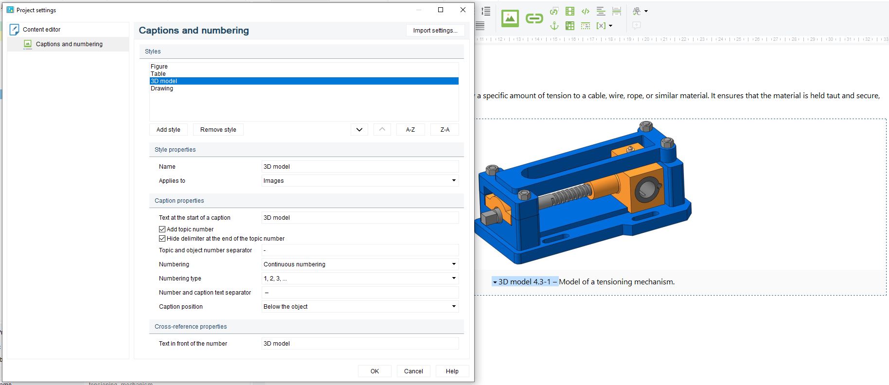This screenshot has height=385, width=889.
Task: Click the Add style button
Action: [x=168, y=130]
